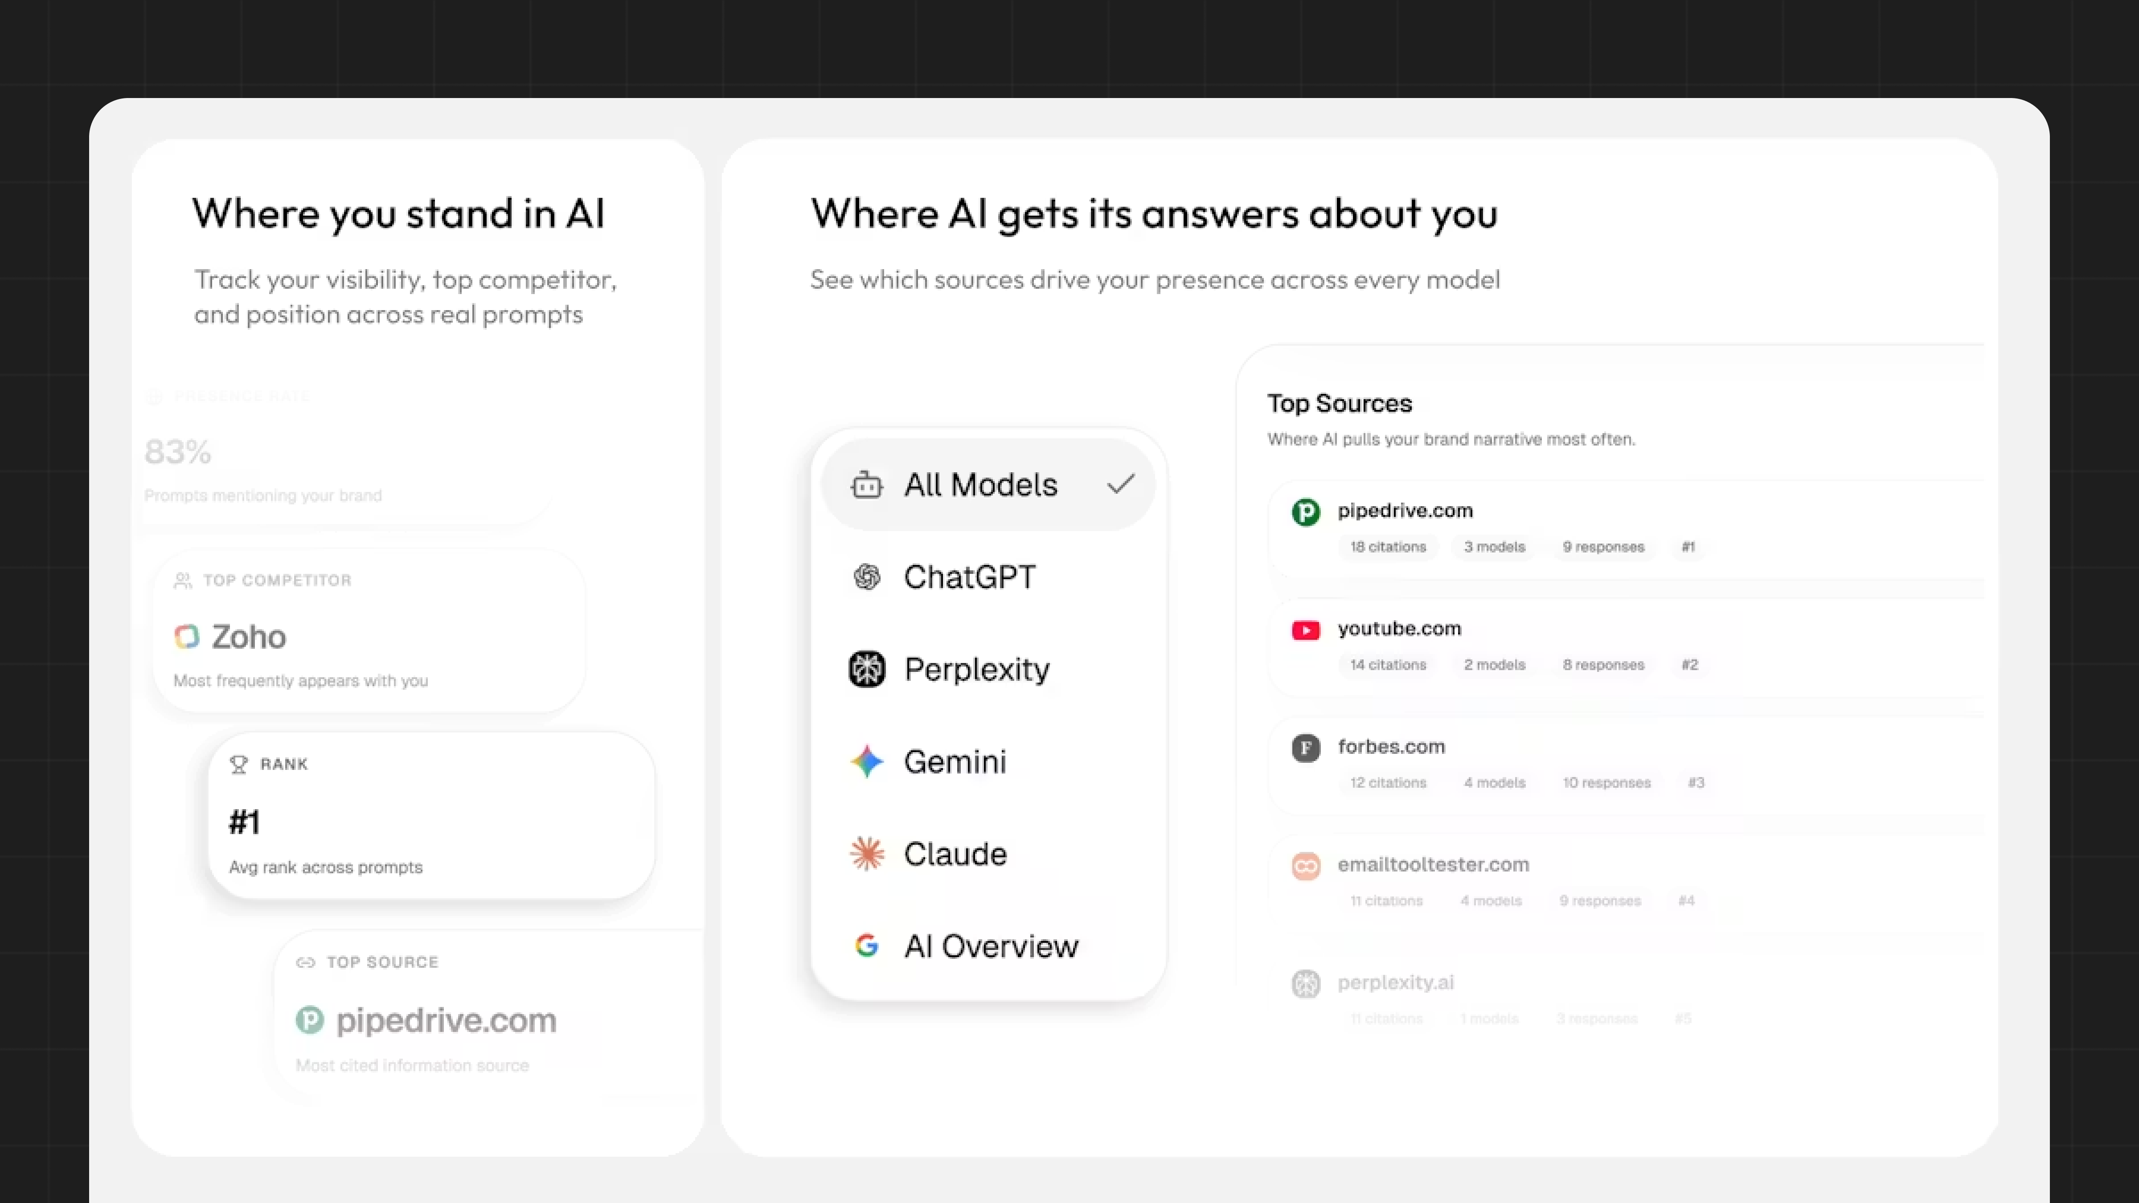Click the Claude starburst icon
2139x1203 pixels.
coord(866,854)
